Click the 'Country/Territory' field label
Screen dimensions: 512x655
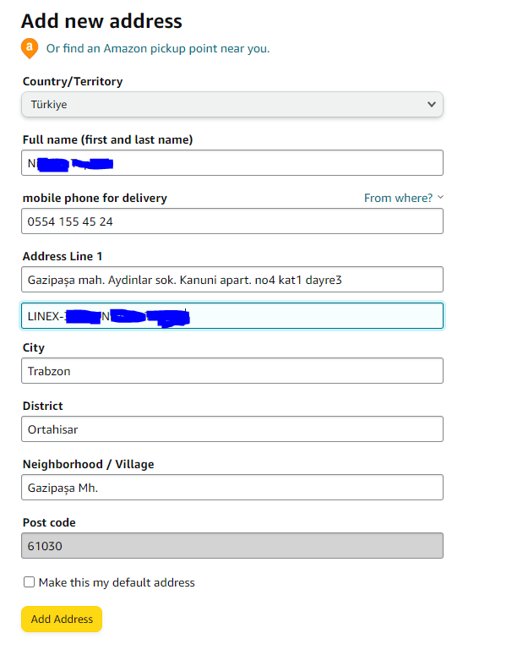pyautogui.click(x=73, y=82)
